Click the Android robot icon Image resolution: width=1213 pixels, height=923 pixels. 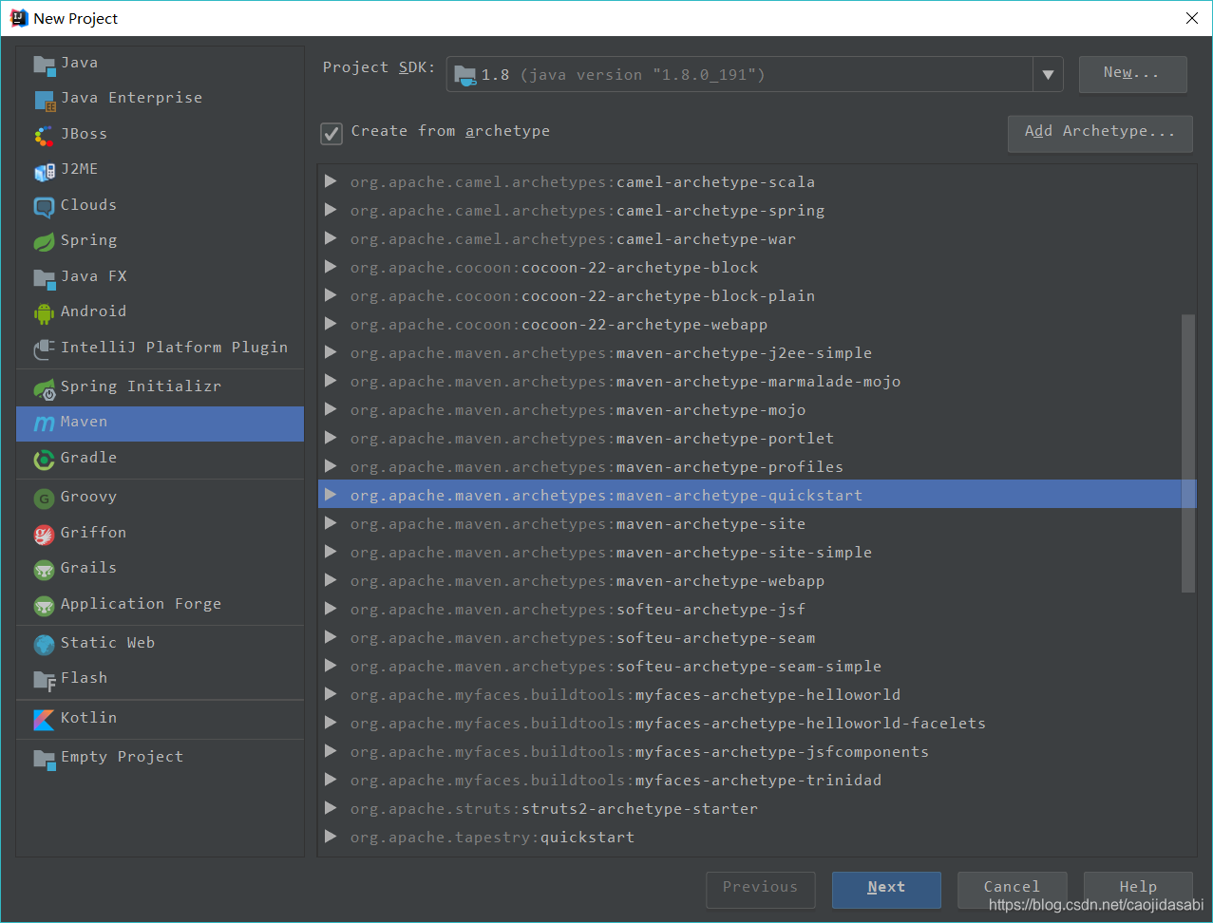(45, 312)
